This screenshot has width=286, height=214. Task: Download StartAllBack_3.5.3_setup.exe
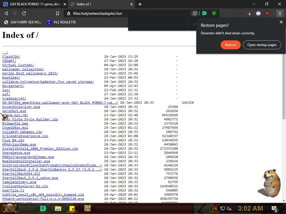tap(30, 178)
